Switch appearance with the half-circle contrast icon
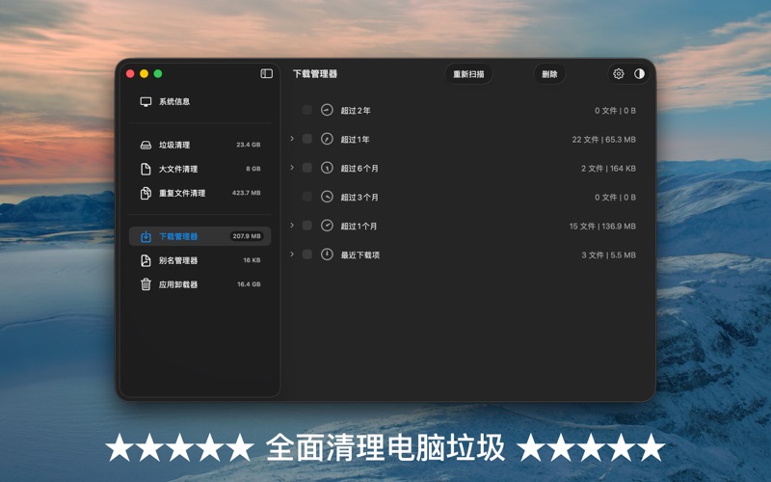The width and height of the screenshot is (771, 482). 639,74
